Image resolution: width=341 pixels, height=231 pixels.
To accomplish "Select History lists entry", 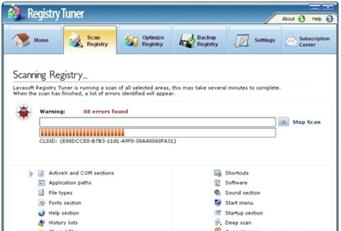I will point(63,223).
